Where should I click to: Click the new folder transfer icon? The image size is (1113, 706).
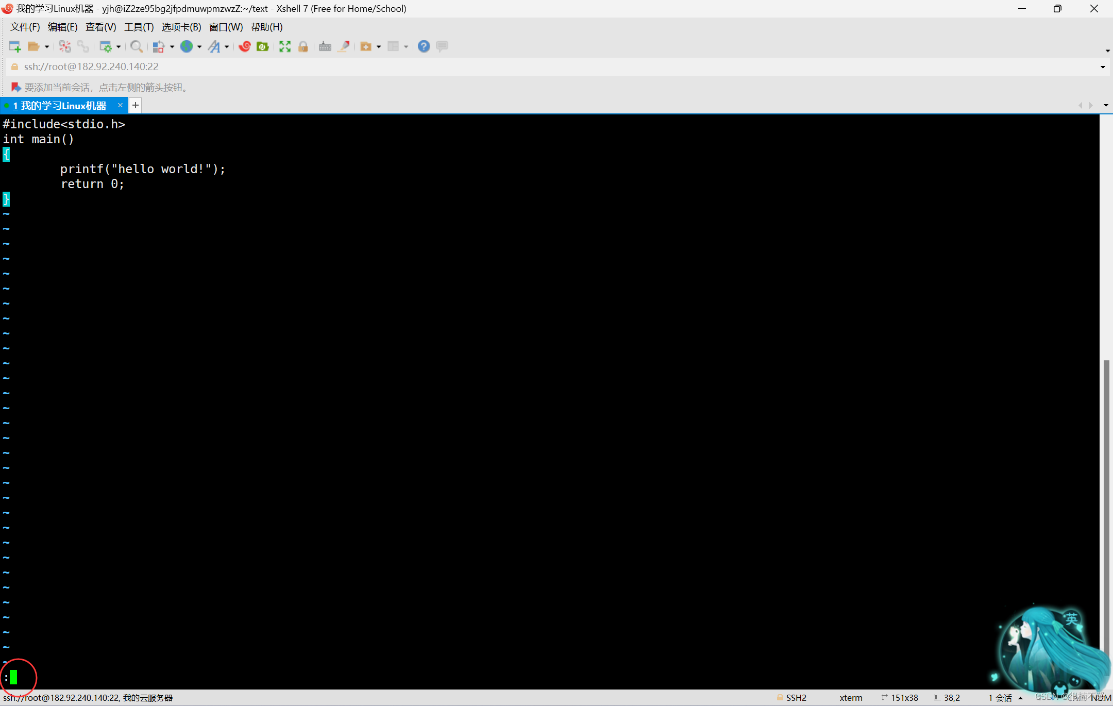coord(366,47)
